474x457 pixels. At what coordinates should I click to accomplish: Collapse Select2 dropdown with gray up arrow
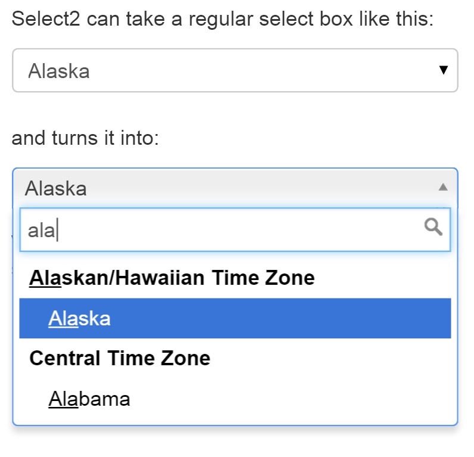pyautogui.click(x=442, y=187)
